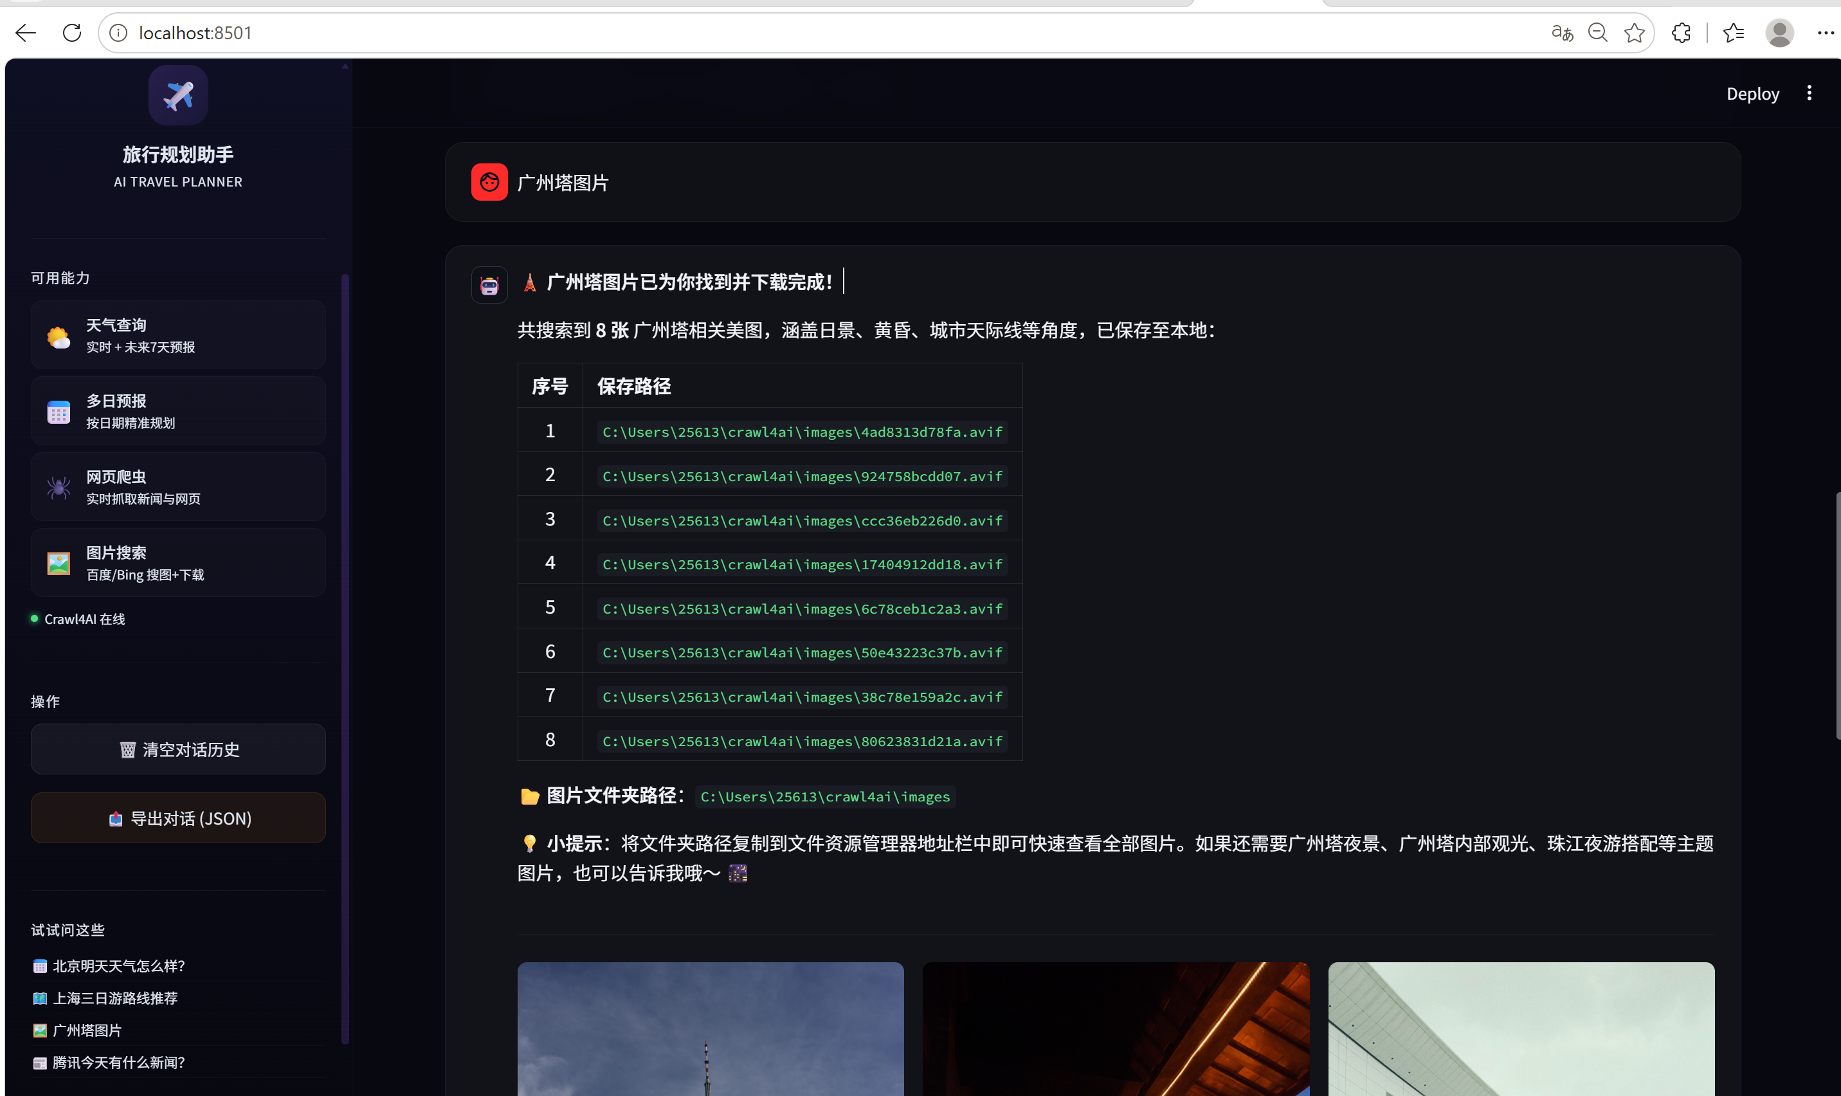Click the 可用能力 section label
The height and width of the screenshot is (1096, 1841).
click(x=60, y=278)
